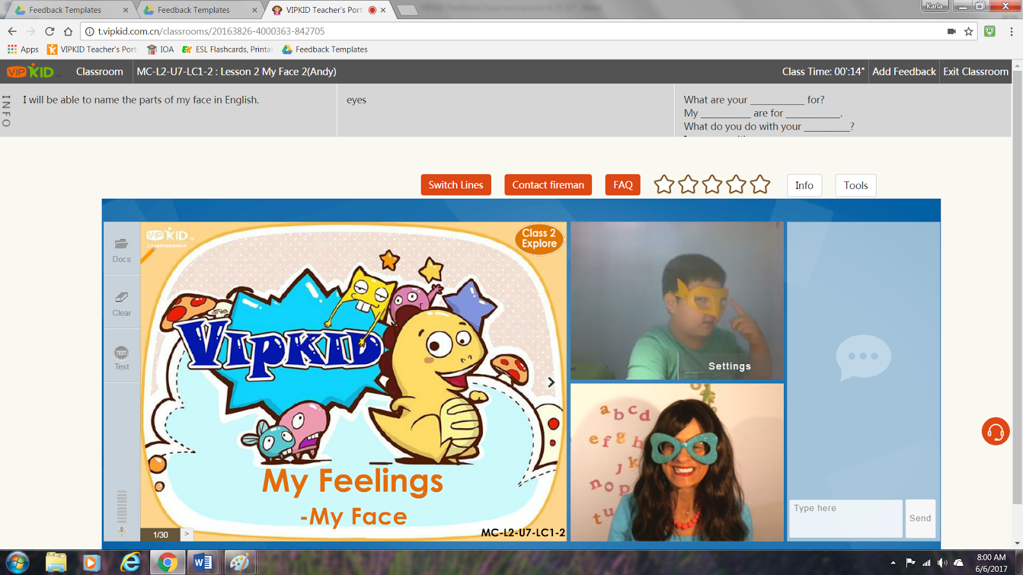Open Internet Explorer from taskbar
The width and height of the screenshot is (1023, 575).
130,562
